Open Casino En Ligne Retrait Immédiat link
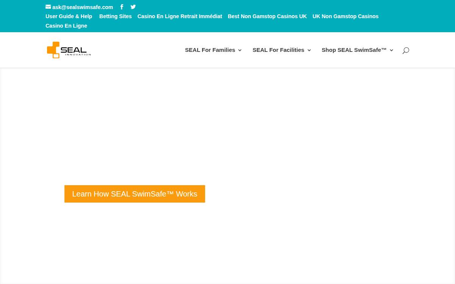 click(x=180, y=16)
